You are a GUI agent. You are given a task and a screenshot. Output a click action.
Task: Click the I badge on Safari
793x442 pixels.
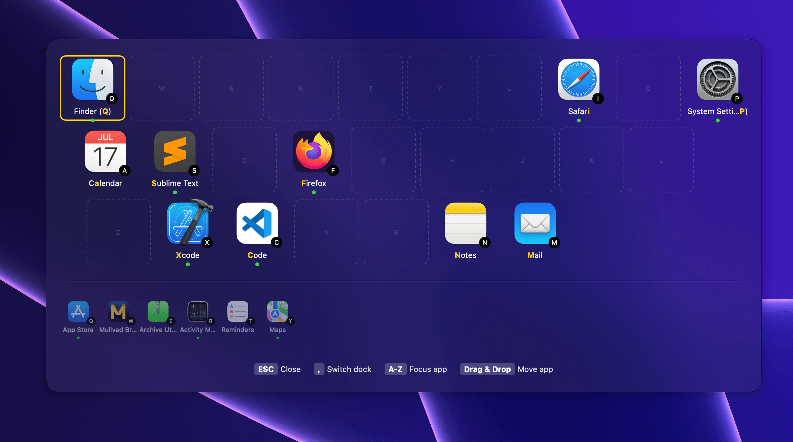pos(598,99)
